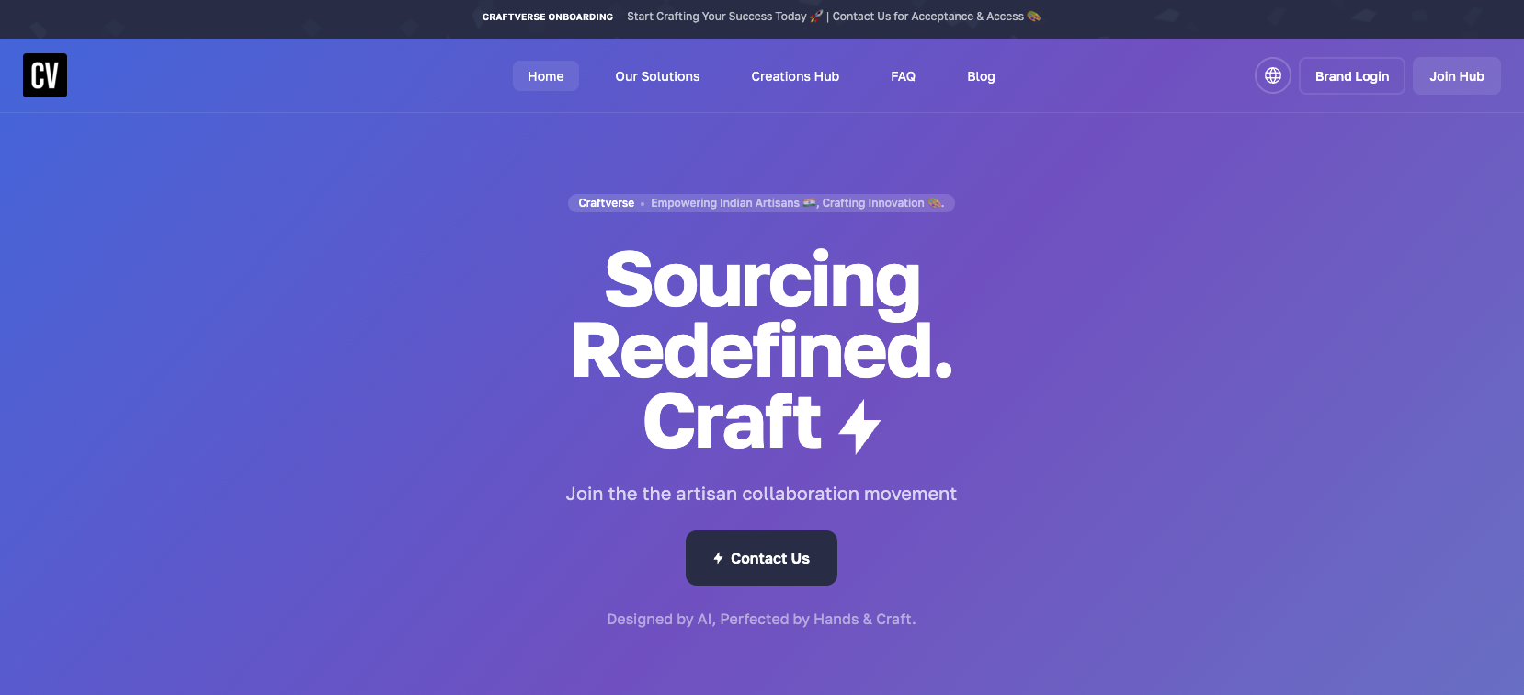Click the lightning bolt beside Craft
1524x695 pixels.
click(x=860, y=427)
